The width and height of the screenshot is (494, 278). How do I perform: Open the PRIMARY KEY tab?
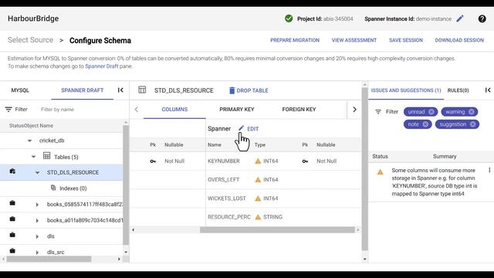tap(237, 110)
